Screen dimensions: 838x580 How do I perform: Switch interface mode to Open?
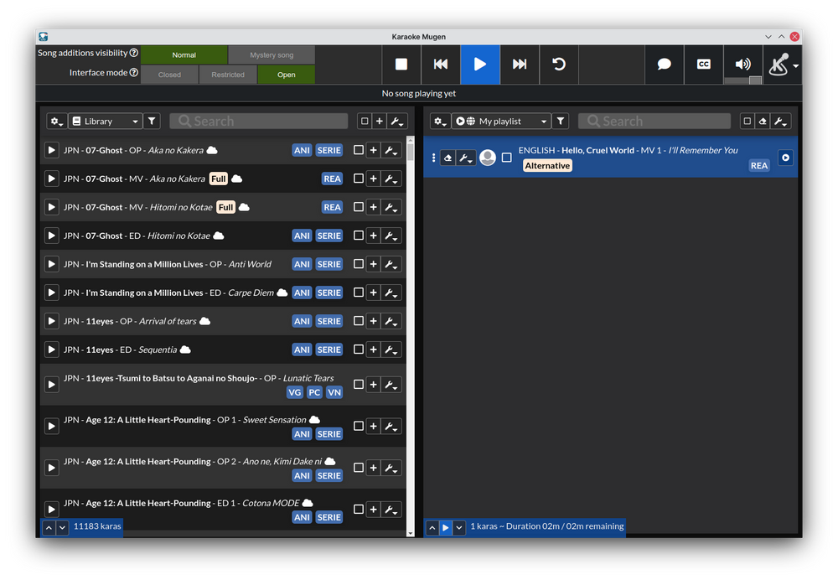tap(287, 75)
